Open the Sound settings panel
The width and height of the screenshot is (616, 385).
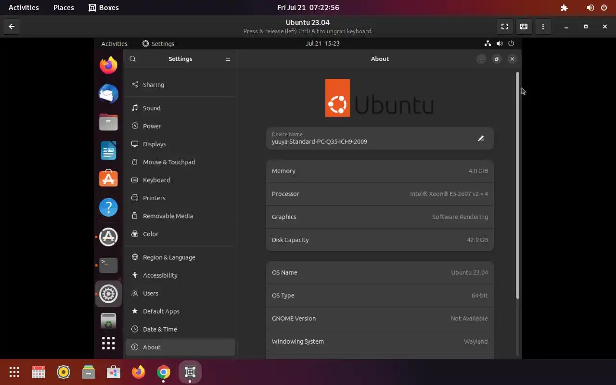tap(180, 108)
